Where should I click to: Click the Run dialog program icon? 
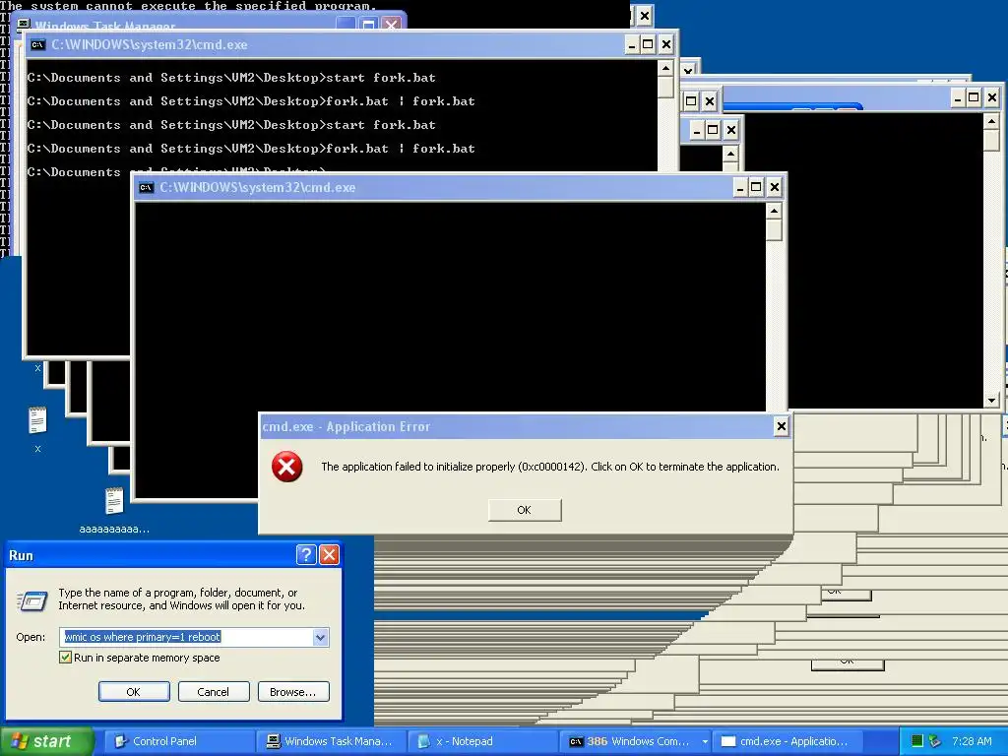click(32, 600)
